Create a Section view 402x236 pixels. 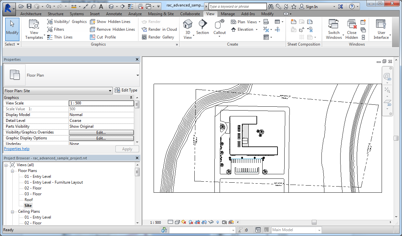tap(202, 27)
